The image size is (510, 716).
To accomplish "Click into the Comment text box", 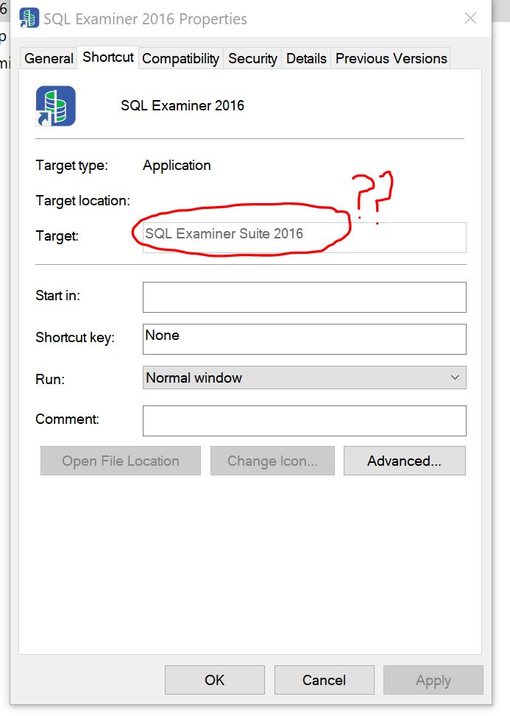I will click(304, 421).
